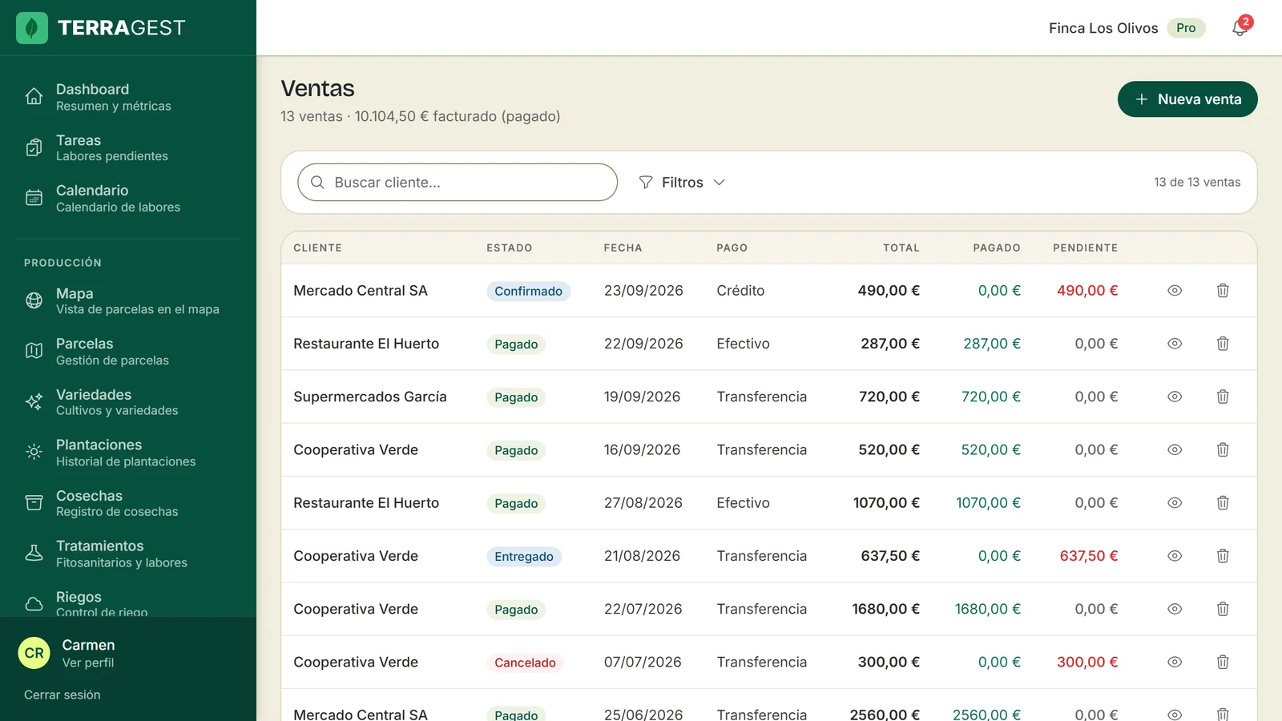Screen dimensions: 1282x721
Task: Go to Tareas section
Action: (x=128, y=147)
